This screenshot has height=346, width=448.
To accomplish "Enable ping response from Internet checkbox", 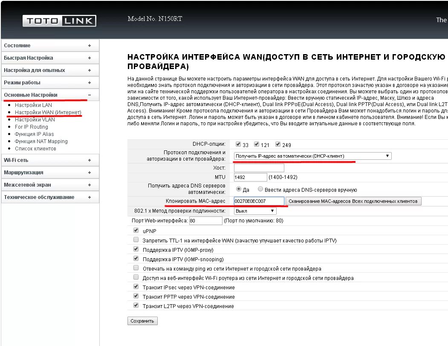I will [136, 268].
